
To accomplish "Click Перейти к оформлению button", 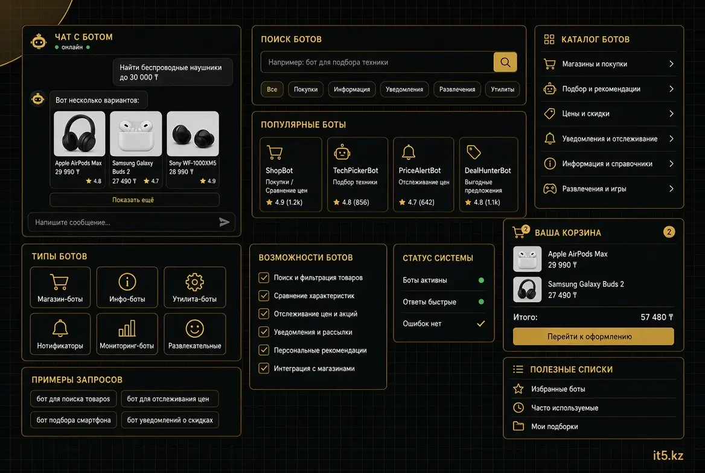I will (x=593, y=336).
